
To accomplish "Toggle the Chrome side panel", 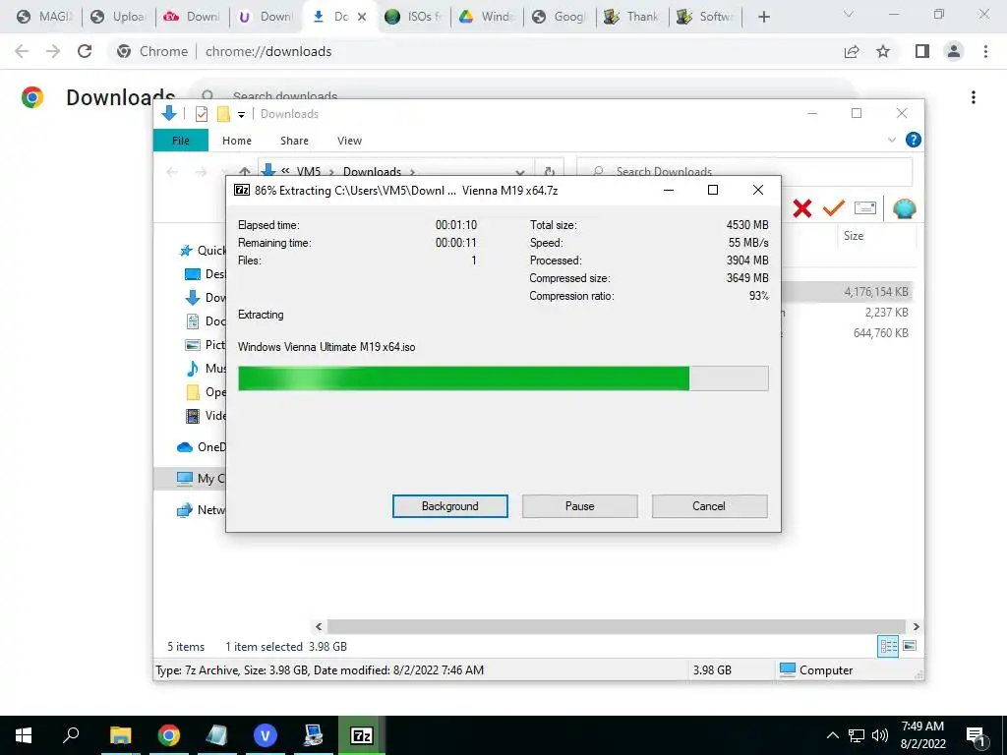I will click(x=921, y=51).
